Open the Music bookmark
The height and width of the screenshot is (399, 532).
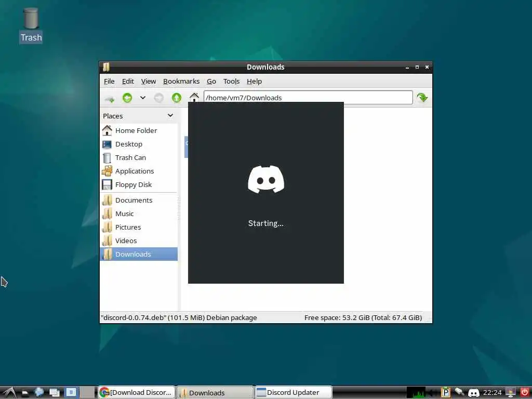tap(139, 214)
